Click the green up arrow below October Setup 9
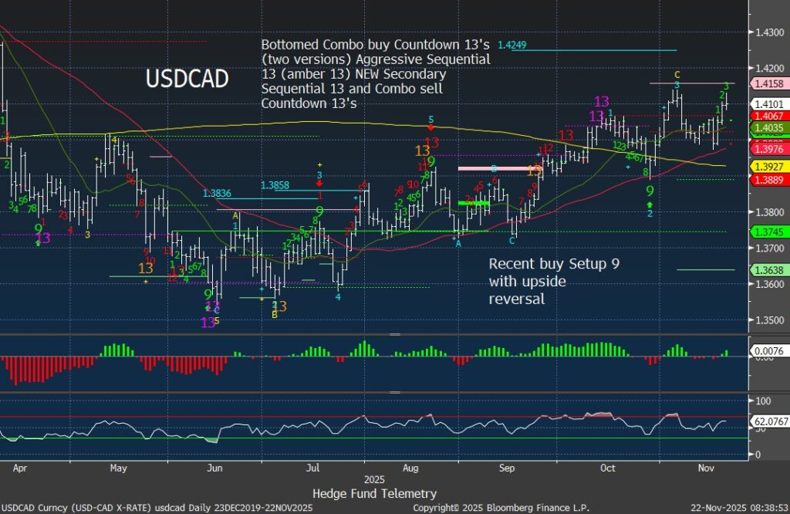The image size is (790, 514). (650, 205)
